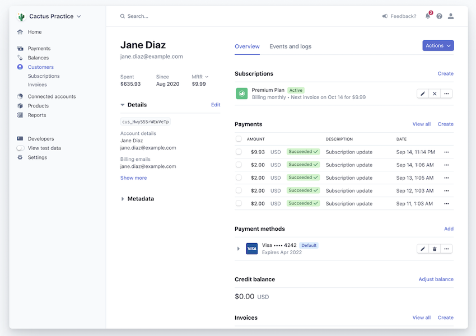This screenshot has width=476, height=336.
Task: Cancel the Premium Plan using the X icon
Action: (435, 93)
